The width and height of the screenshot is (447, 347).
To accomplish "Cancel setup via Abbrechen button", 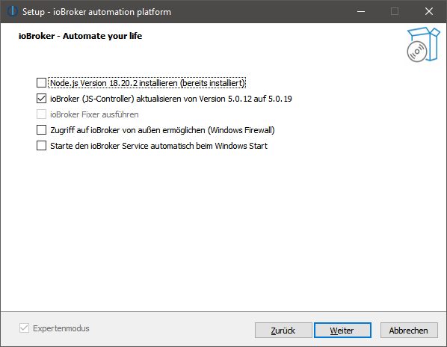I will coord(409,331).
